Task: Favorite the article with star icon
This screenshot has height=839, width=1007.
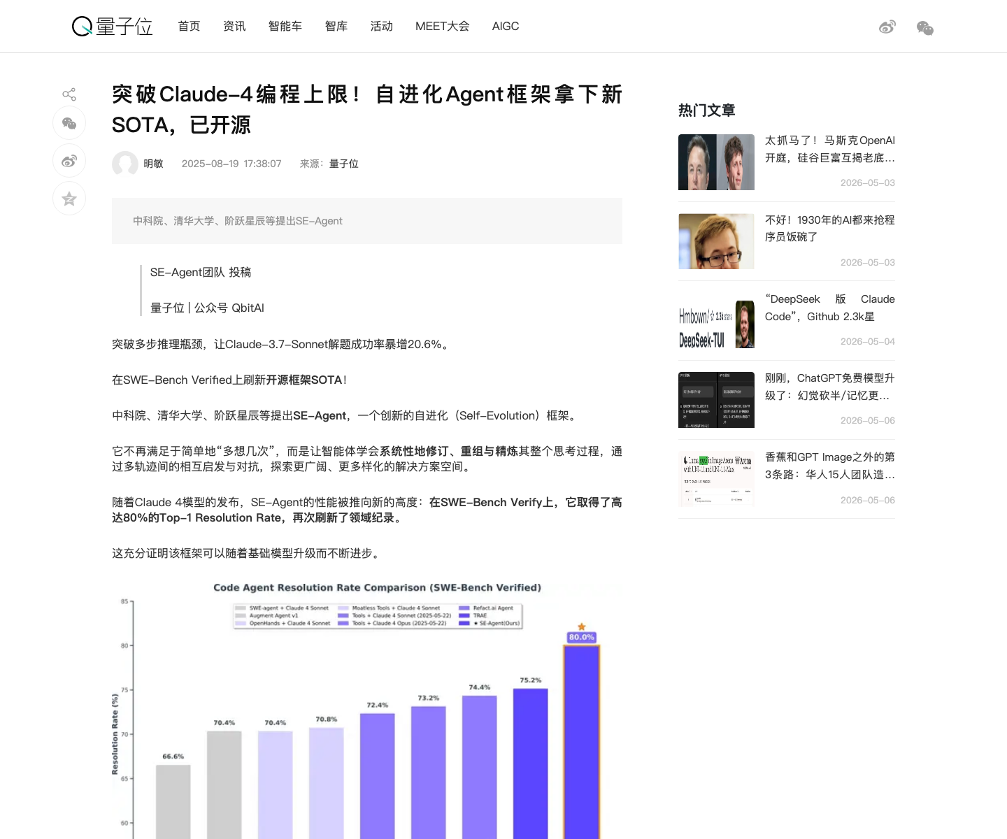Action: 69,199
